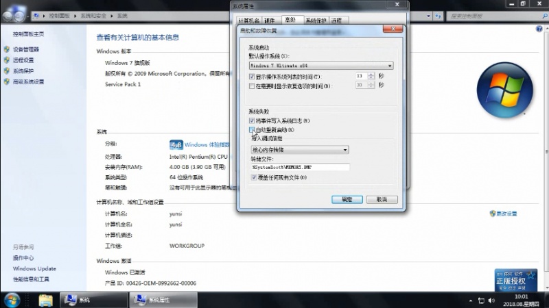
Task: Open Windows Explorer folder on taskbar
Action: [45, 300]
